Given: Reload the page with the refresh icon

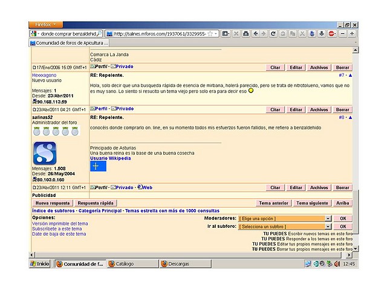Looking at the screenshot, I should click(273, 34).
